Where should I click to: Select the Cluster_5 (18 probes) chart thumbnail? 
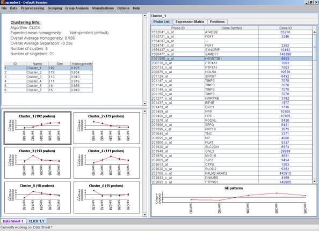pos(38,198)
